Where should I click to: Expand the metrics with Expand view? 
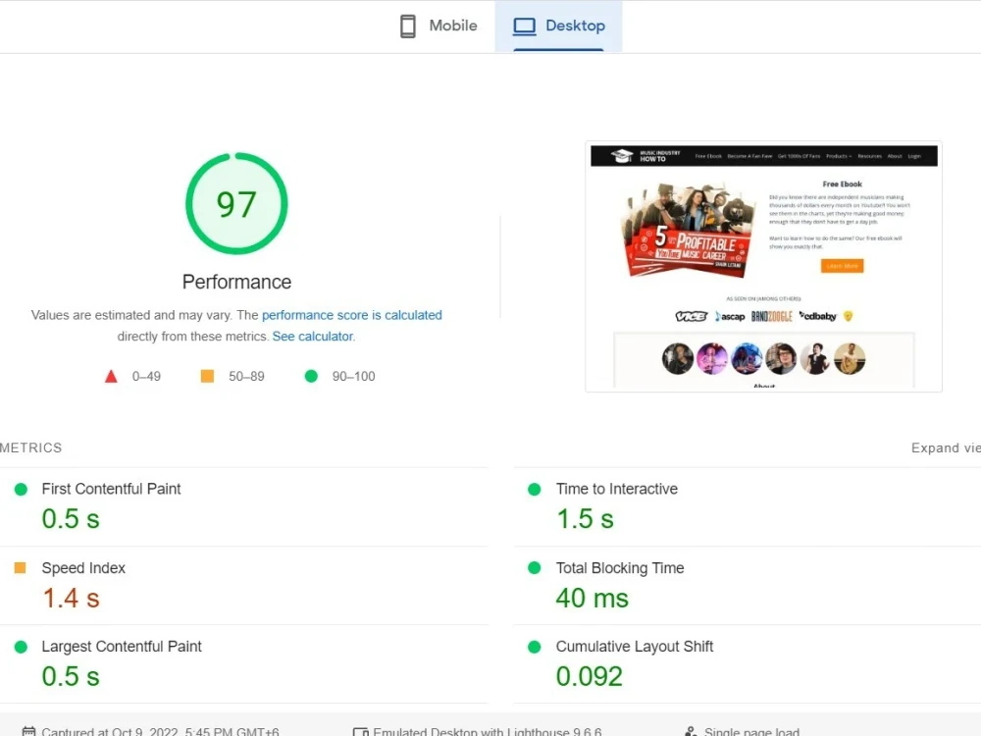click(x=945, y=447)
